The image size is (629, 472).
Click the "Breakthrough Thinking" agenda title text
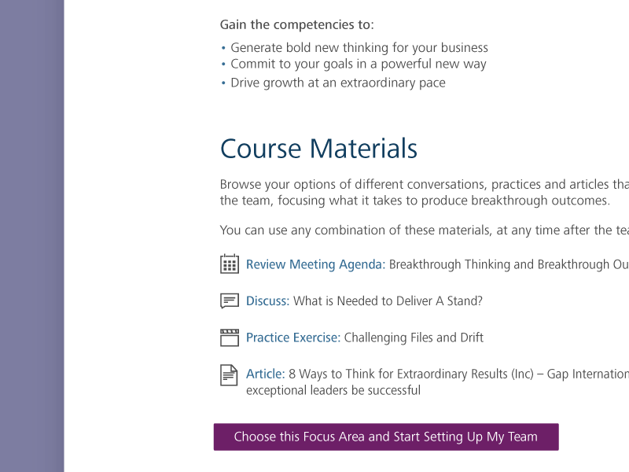(507, 264)
